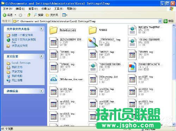This screenshot has height=131, width=176.
Task: Select the ~DF2F27.tmp file icon
Action: pyautogui.click(x=93, y=55)
